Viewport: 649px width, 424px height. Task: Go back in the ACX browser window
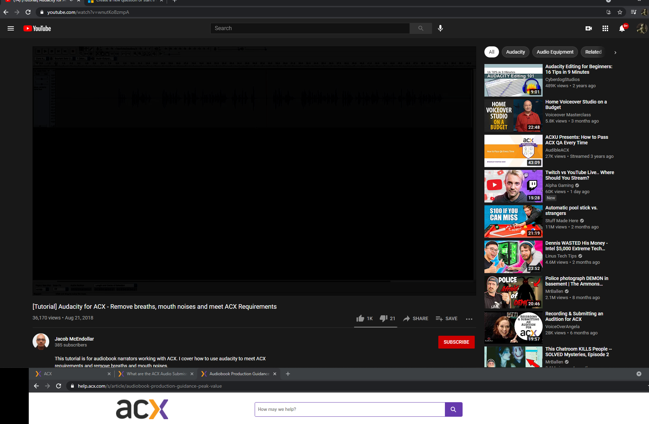click(36, 386)
